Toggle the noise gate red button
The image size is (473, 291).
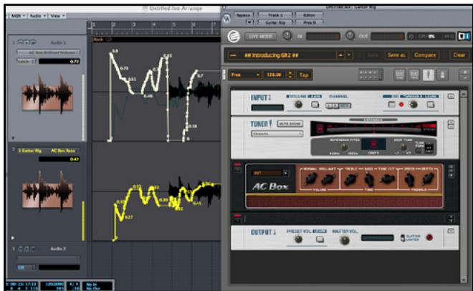pos(401,105)
